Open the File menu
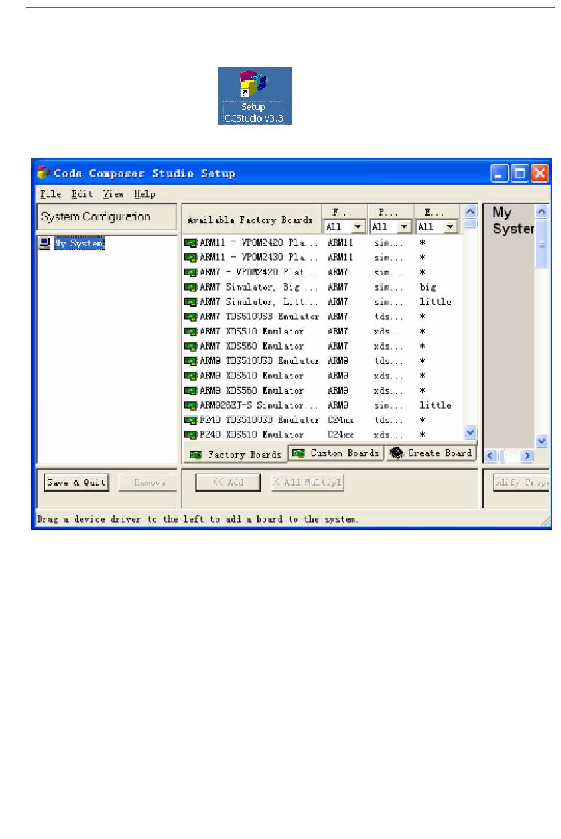 [x=51, y=194]
